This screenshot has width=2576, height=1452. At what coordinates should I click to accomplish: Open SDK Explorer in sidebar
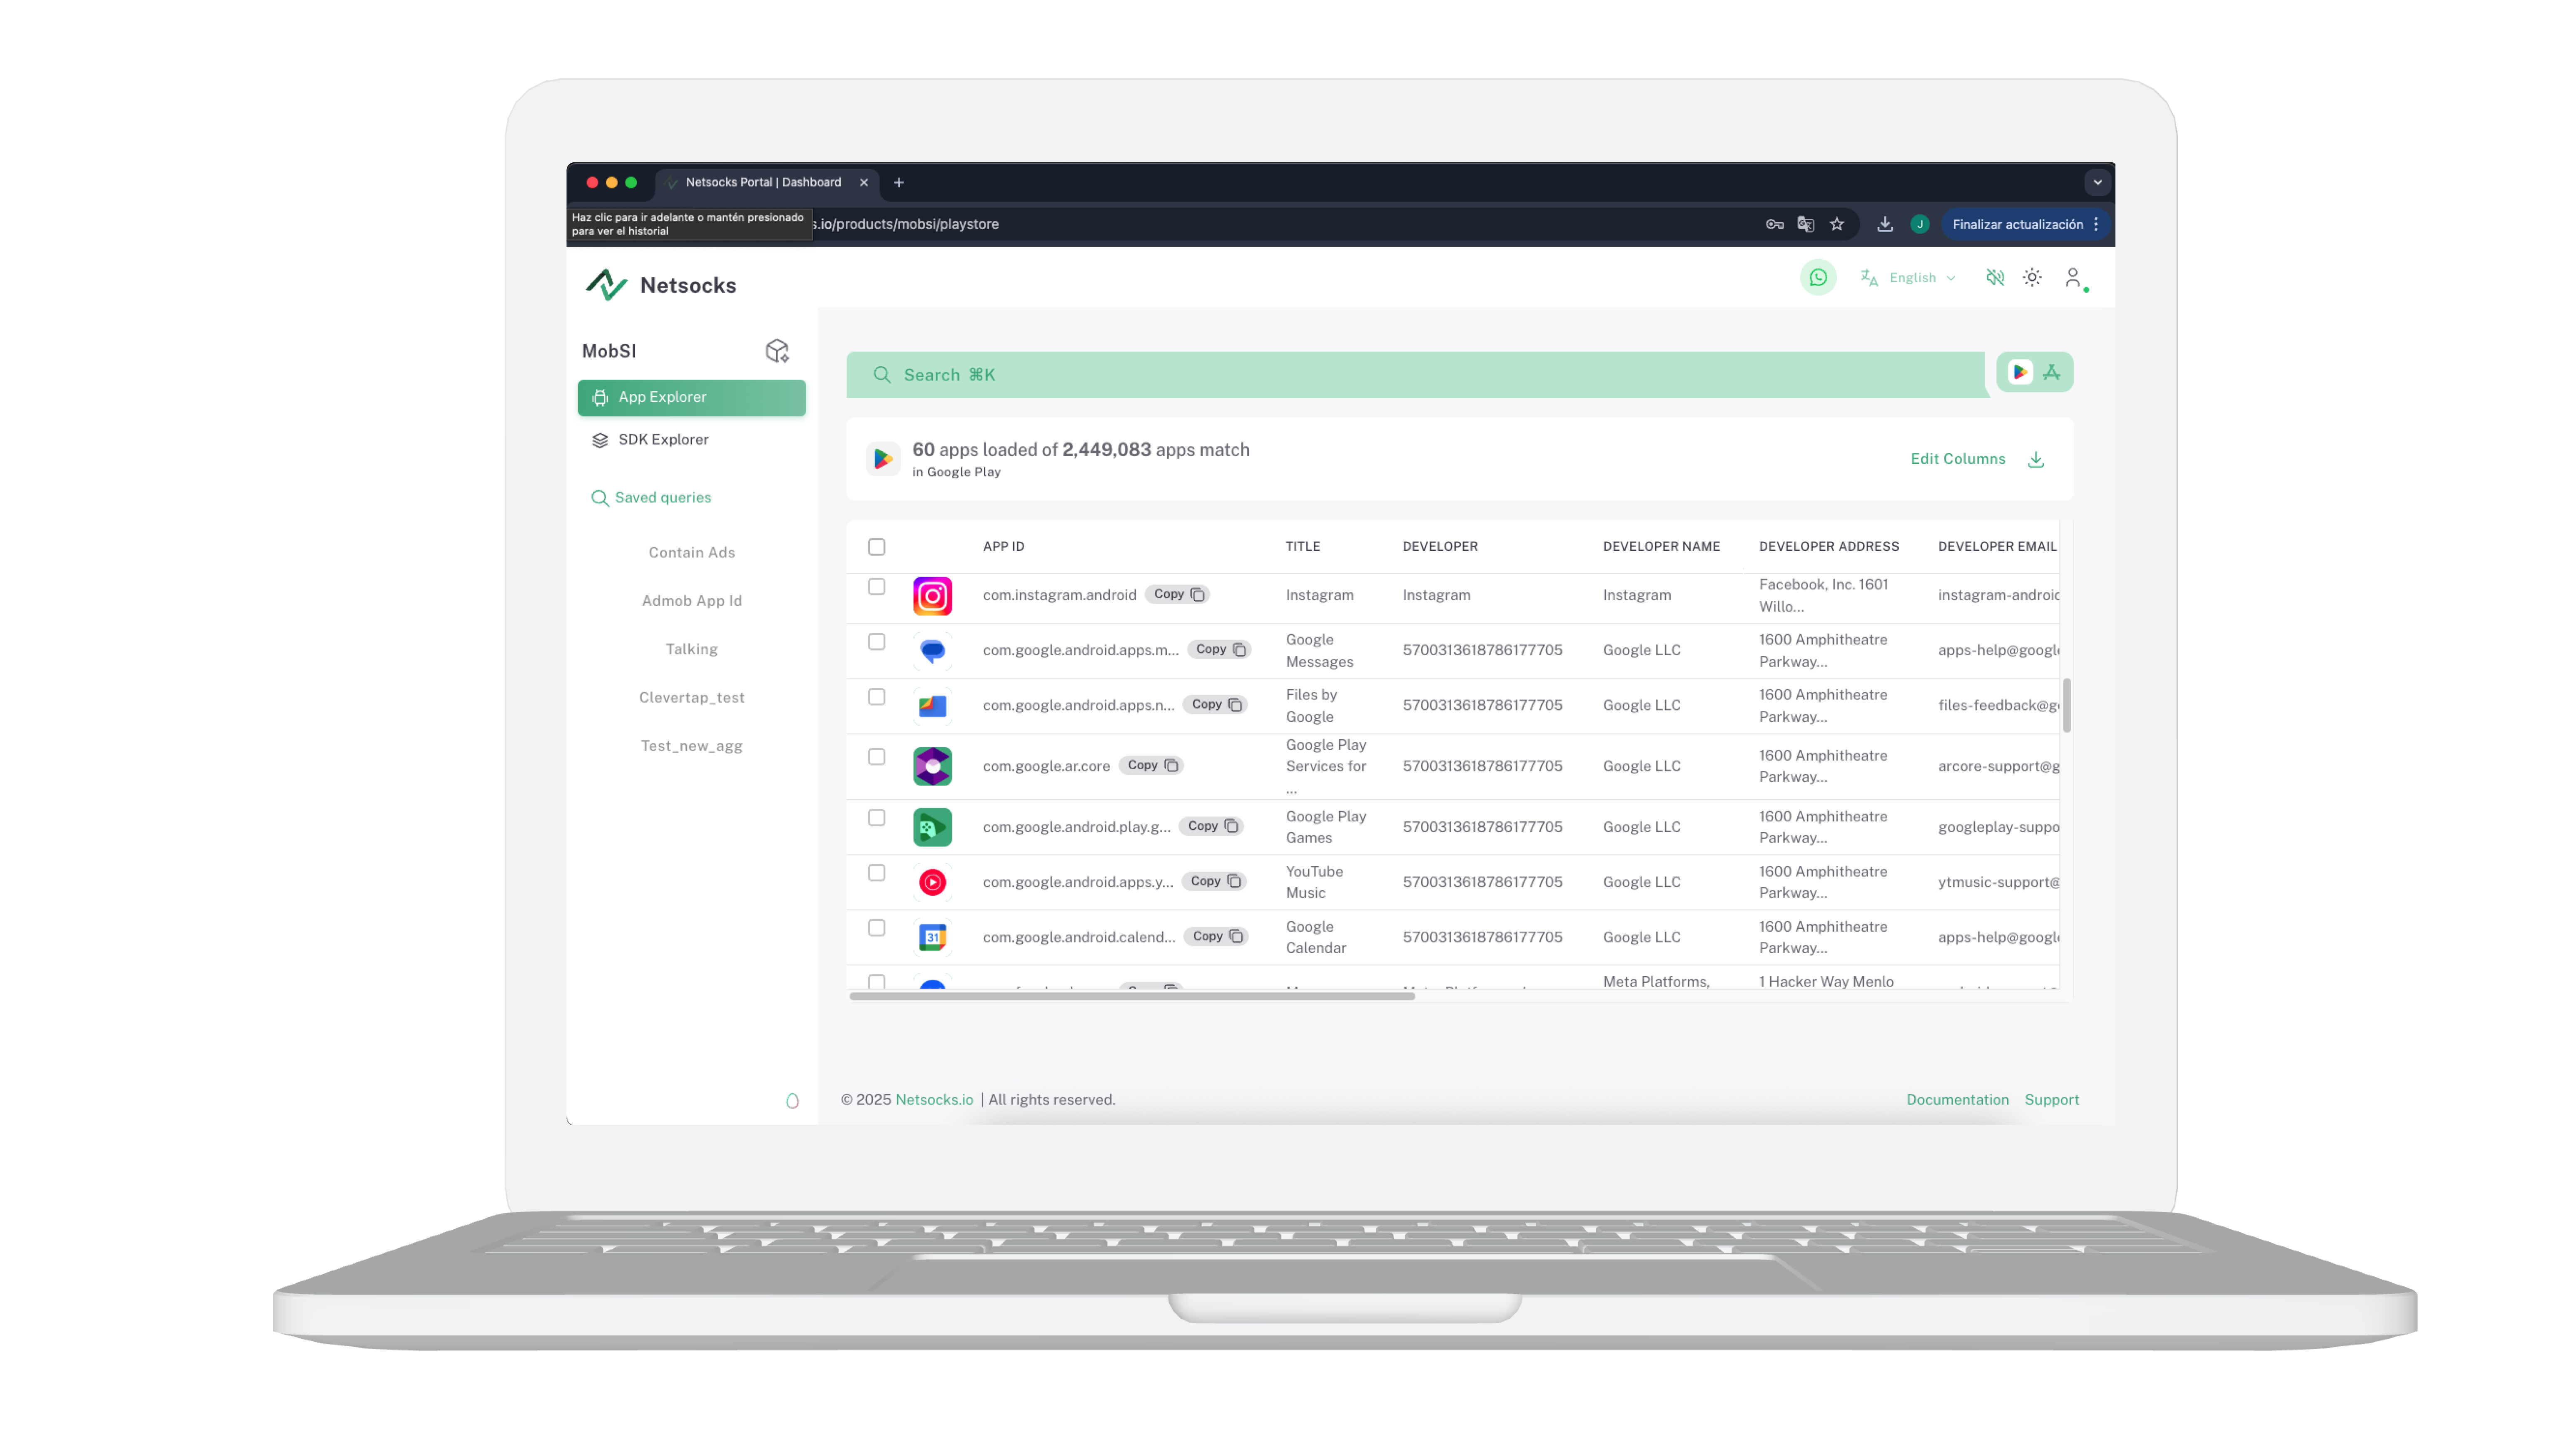point(663,440)
